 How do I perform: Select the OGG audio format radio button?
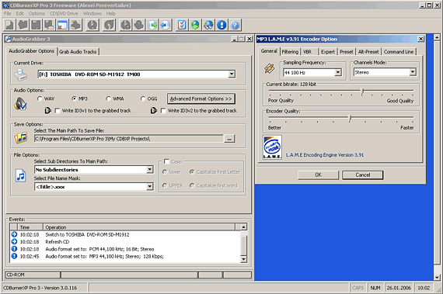[x=143, y=99]
